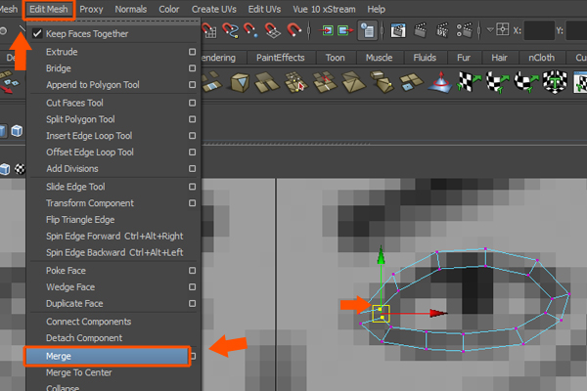This screenshot has height=391, width=587.
Task: Choose Spin Edge Forward menu item
Action: click(x=113, y=237)
